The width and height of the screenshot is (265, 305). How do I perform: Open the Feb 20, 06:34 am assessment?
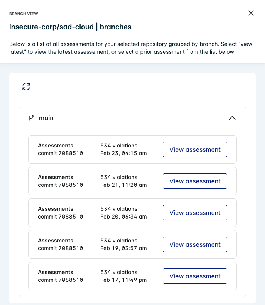click(x=195, y=213)
